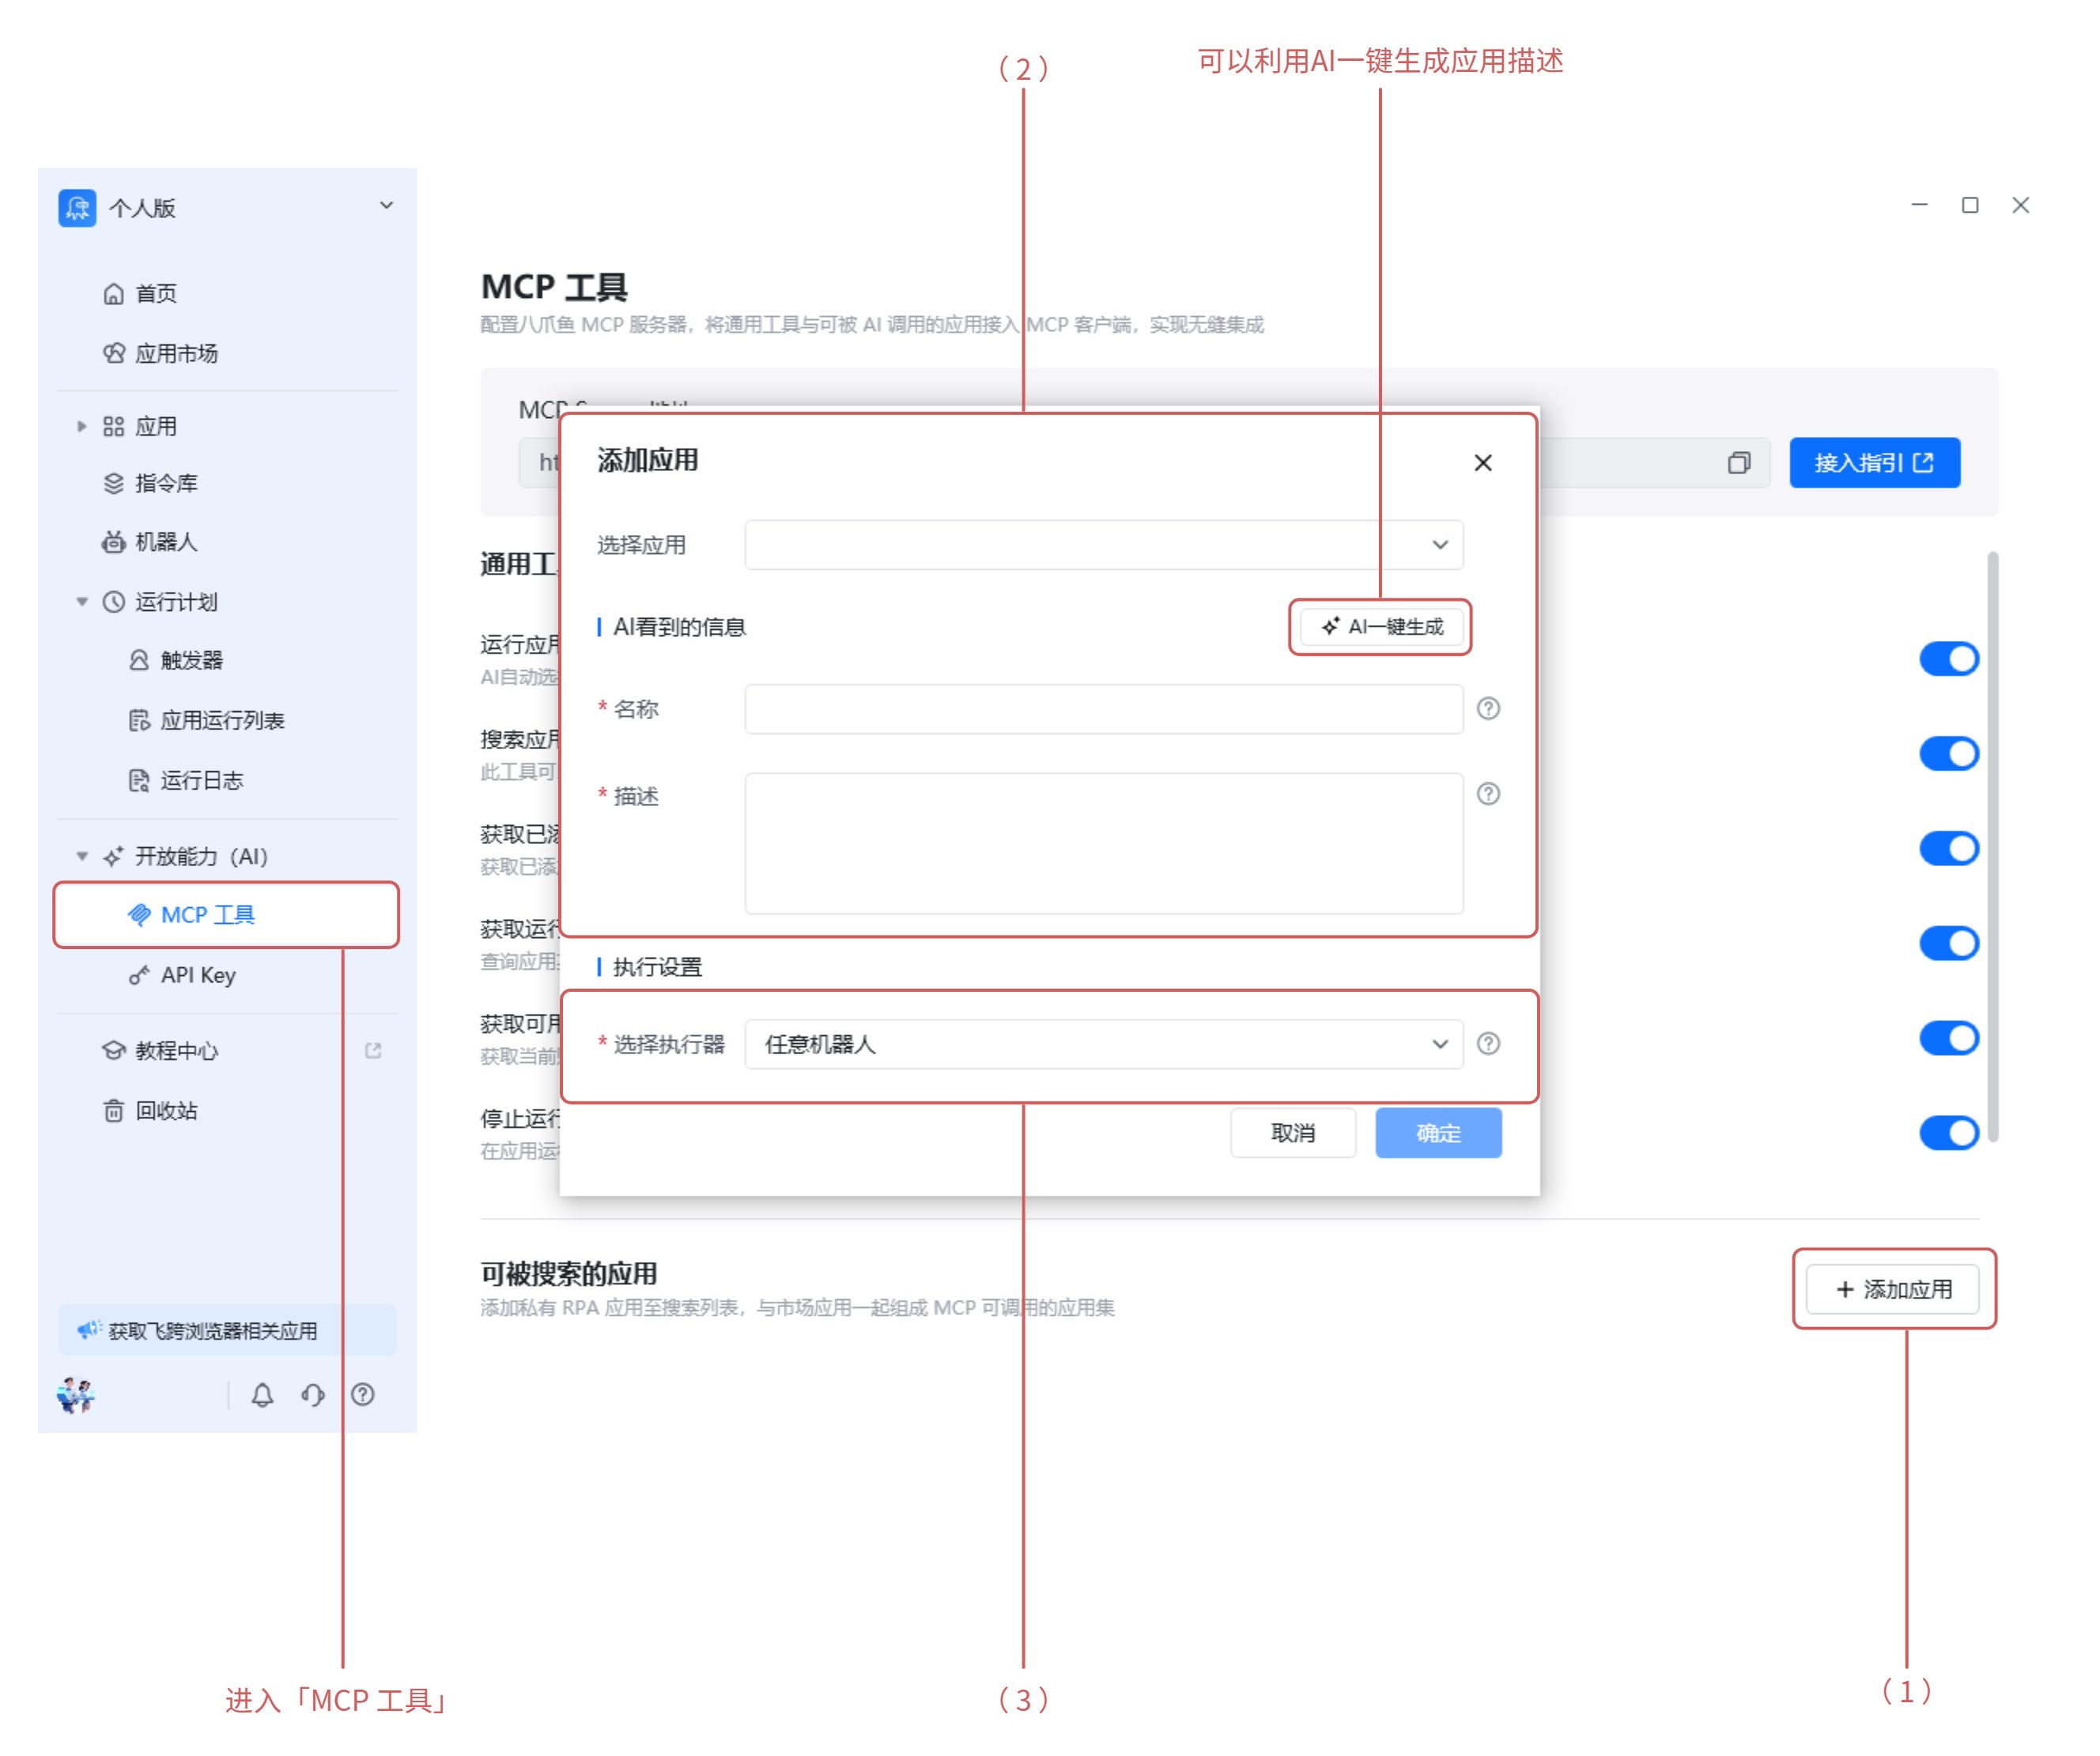Open the 选择应用 dropdown

coord(1105,546)
